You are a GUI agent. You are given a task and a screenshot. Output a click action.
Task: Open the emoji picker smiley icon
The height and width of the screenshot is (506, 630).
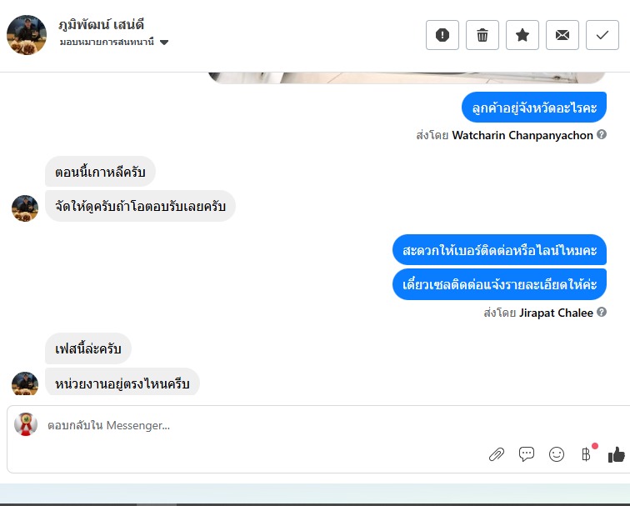tap(557, 454)
